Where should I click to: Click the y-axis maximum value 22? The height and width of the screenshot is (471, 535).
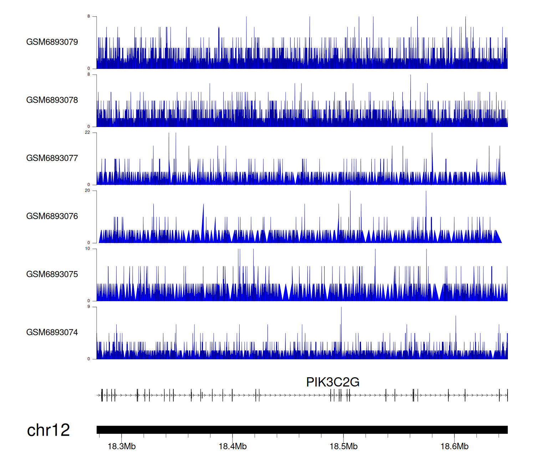point(87,132)
